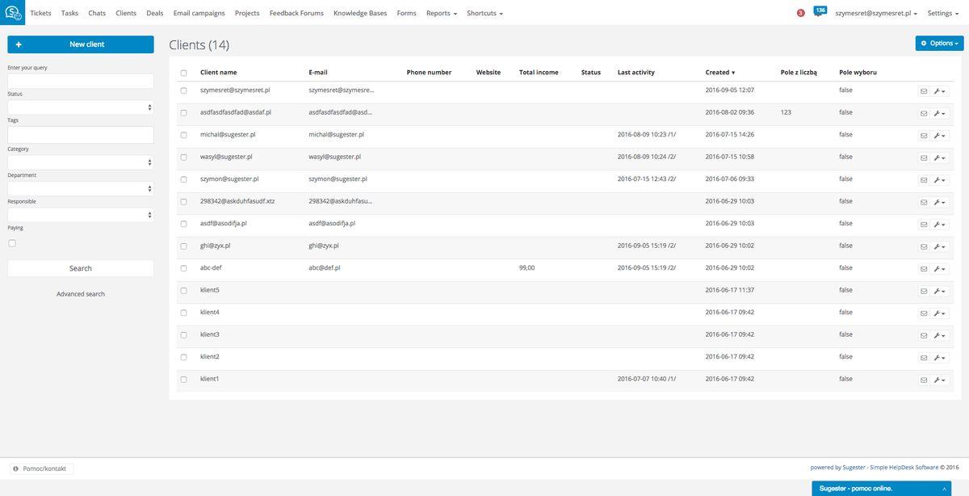Viewport: 969px width, 496px height.
Task: Open the wrench actions for michal@sugester.pl
Action: tap(940, 136)
